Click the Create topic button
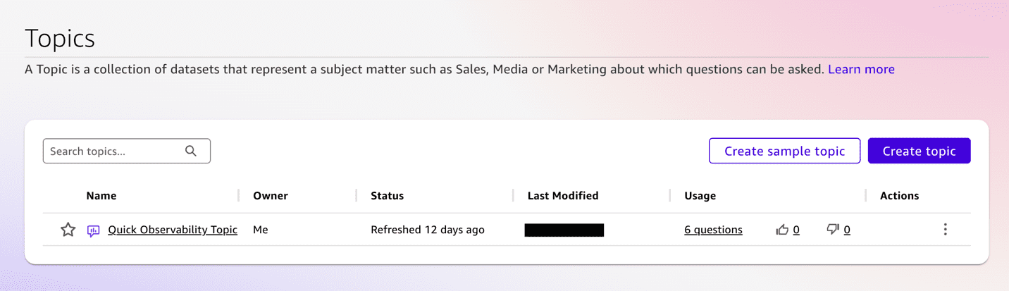 pos(919,151)
